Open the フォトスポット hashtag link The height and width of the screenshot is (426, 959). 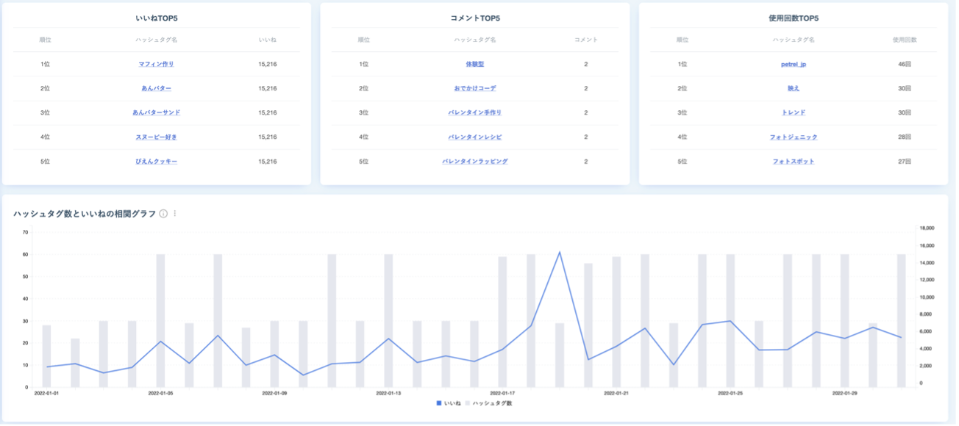coord(794,161)
